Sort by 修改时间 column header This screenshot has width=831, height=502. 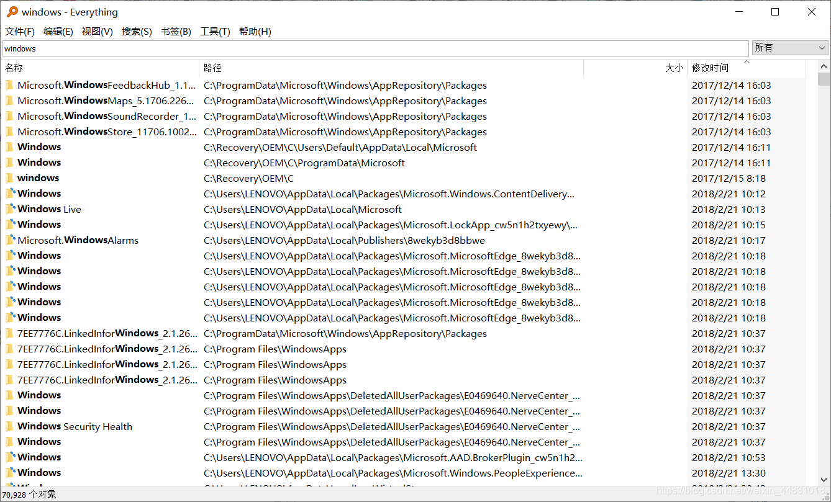(747, 68)
